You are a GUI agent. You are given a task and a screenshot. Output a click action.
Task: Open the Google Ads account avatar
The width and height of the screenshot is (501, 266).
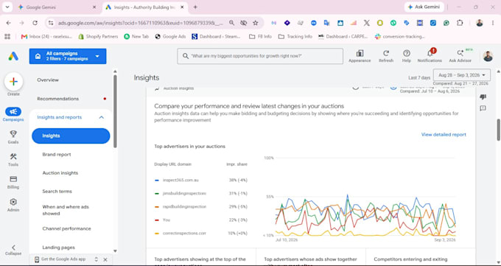(x=488, y=56)
